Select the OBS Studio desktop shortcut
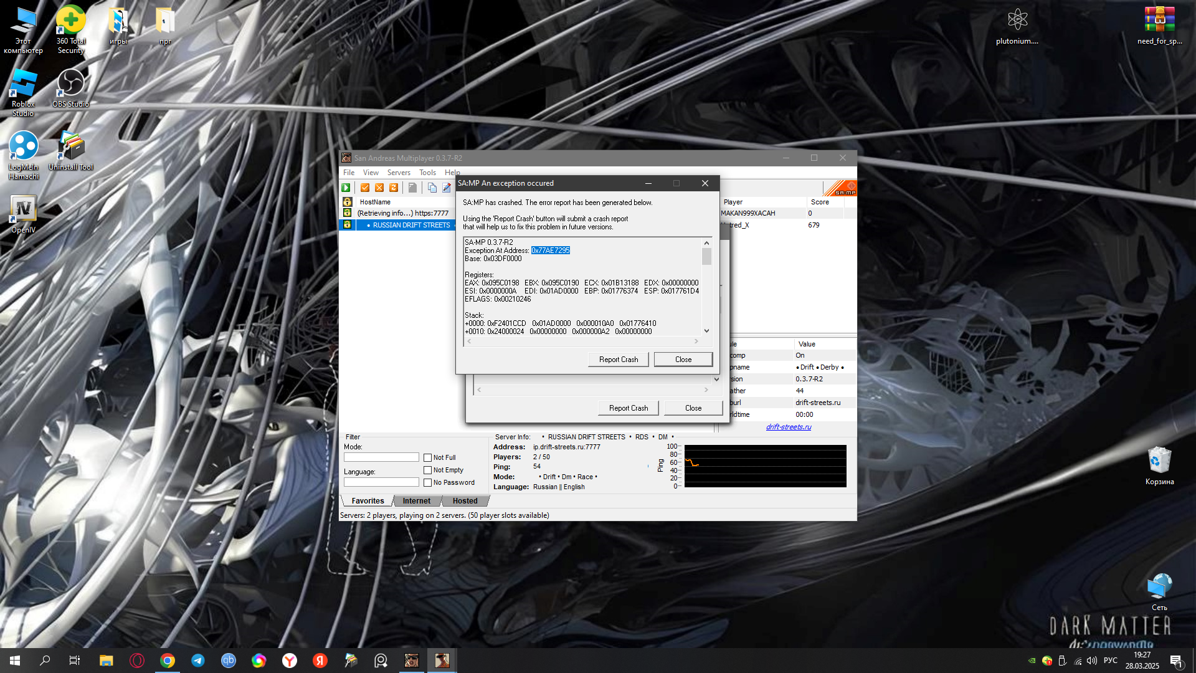 coord(71,88)
